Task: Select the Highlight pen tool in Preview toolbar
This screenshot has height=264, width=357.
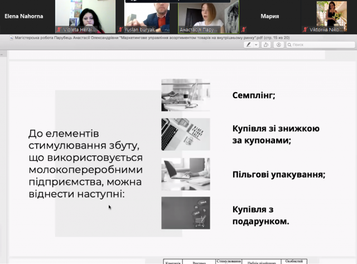Action: tap(249, 45)
